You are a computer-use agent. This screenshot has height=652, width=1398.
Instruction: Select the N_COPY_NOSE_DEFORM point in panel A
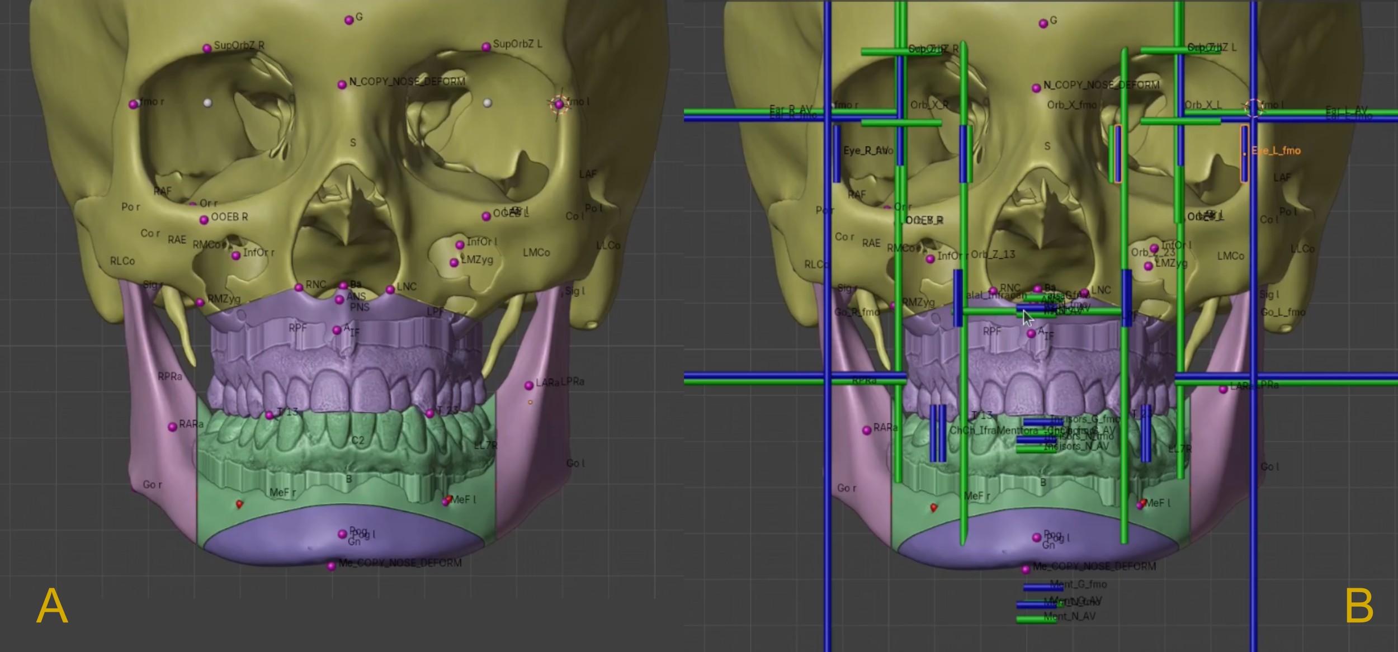point(342,85)
